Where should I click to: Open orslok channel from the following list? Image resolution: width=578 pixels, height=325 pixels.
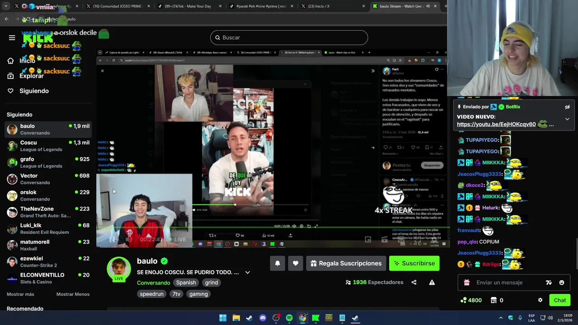(x=48, y=195)
